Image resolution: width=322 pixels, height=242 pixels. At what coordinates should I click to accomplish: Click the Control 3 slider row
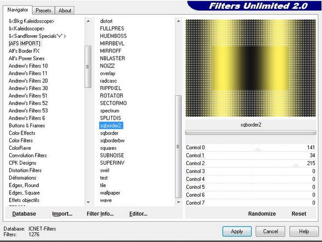[x=251, y=171]
